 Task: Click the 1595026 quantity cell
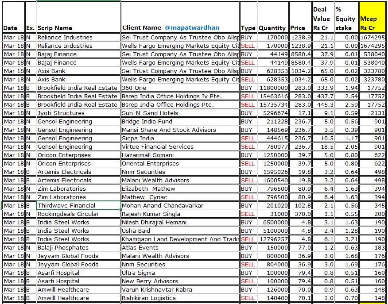coord(273,172)
